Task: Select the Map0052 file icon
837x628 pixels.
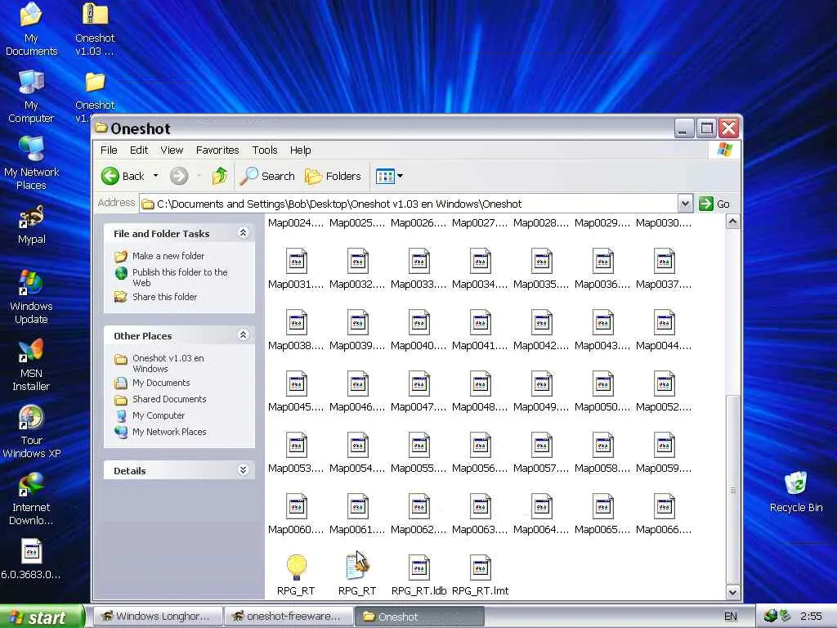Action: (x=664, y=384)
